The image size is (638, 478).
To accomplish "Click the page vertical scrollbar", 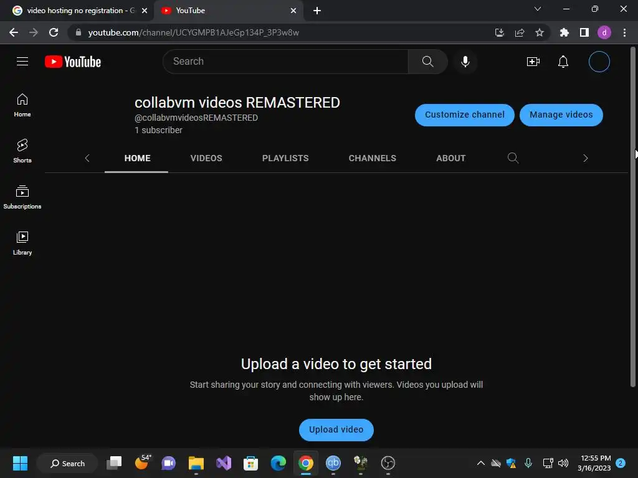I will tap(633, 217).
